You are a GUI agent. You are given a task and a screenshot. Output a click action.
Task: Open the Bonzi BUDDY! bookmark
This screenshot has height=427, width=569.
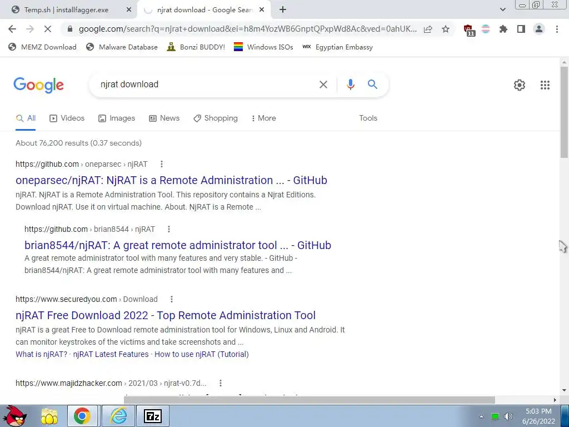tap(196, 47)
